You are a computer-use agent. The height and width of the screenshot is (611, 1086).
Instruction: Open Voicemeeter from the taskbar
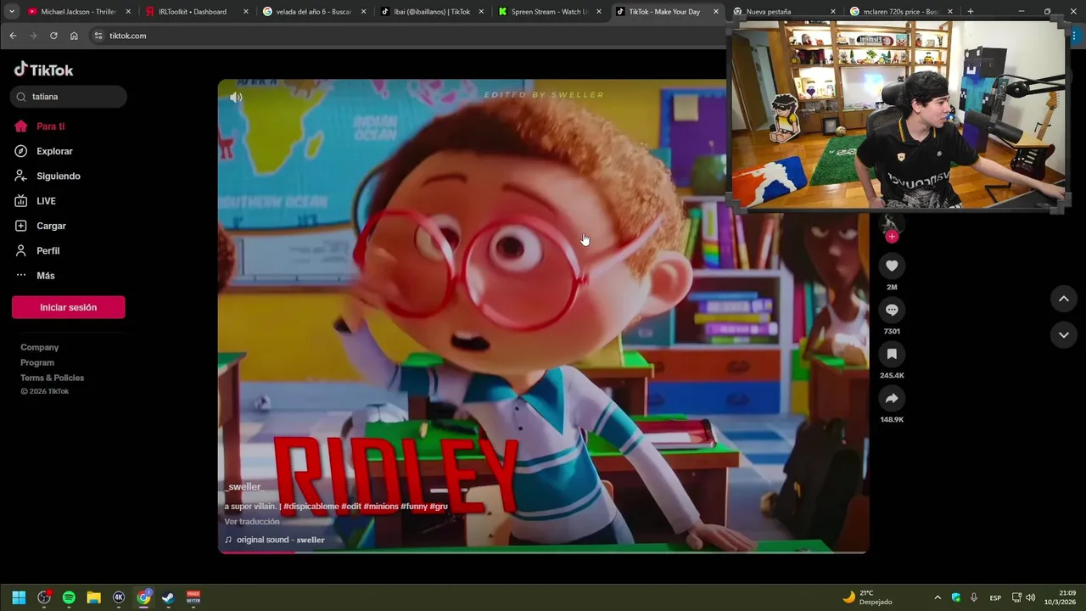(x=193, y=597)
